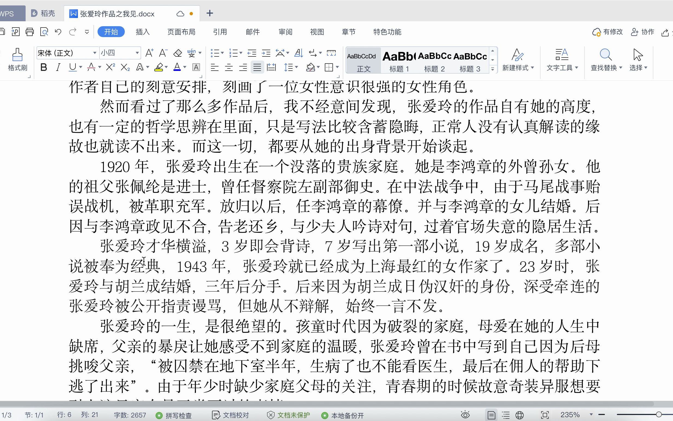
Task: Open the 特色功能 tab
Action: 387,32
